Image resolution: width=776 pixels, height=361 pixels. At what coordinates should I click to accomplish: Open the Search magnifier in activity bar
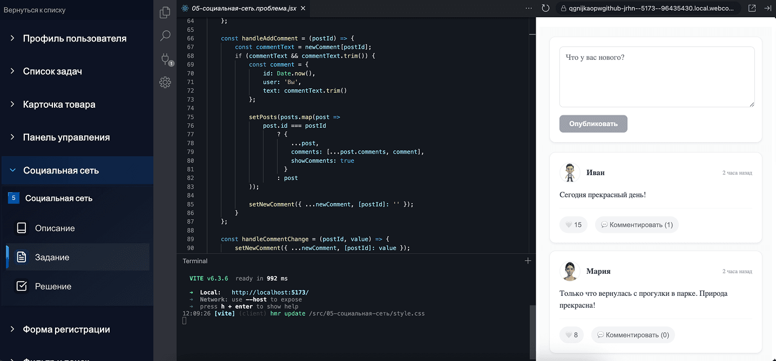165,36
